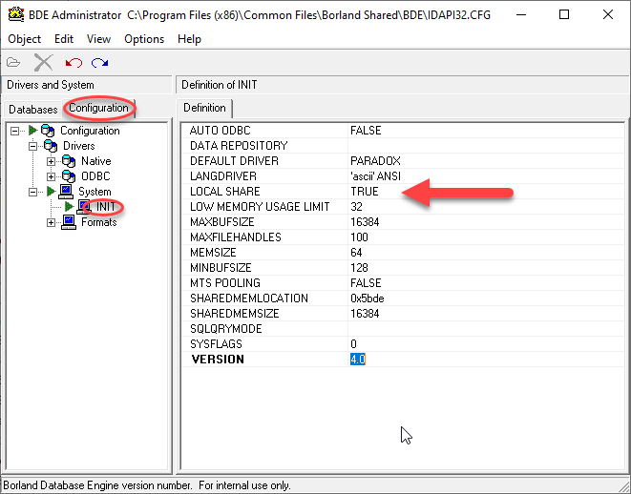Image resolution: width=631 pixels, height=494 pixels.
Task: Click the LOCAL SHARE parameter name
Action: (x=225, y=192)
